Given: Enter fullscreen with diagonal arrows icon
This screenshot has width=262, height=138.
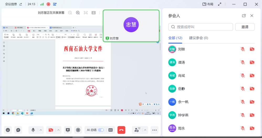Looking at the screenshot, I should click(x=220, y=4).
